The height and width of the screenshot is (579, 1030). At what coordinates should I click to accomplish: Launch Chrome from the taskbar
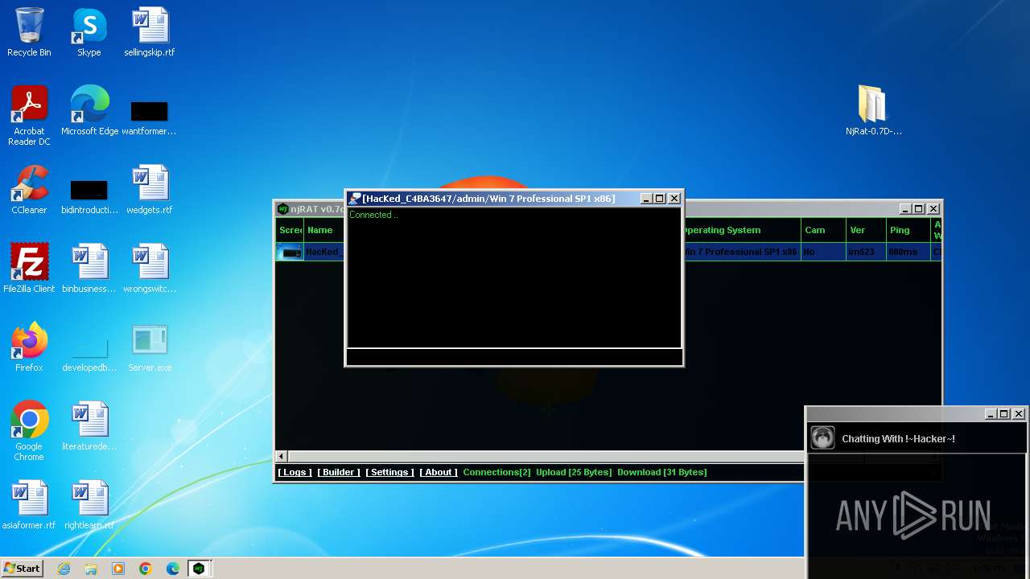(146, 569)
